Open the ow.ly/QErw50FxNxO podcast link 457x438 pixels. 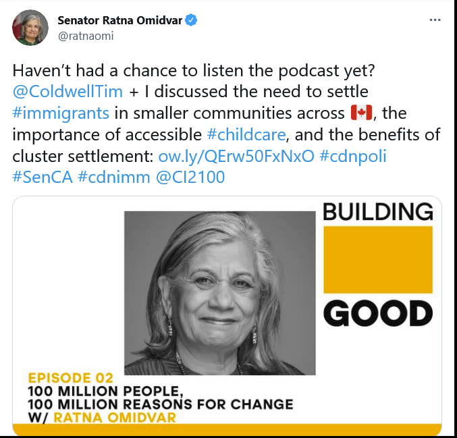[x=236, y=157]
